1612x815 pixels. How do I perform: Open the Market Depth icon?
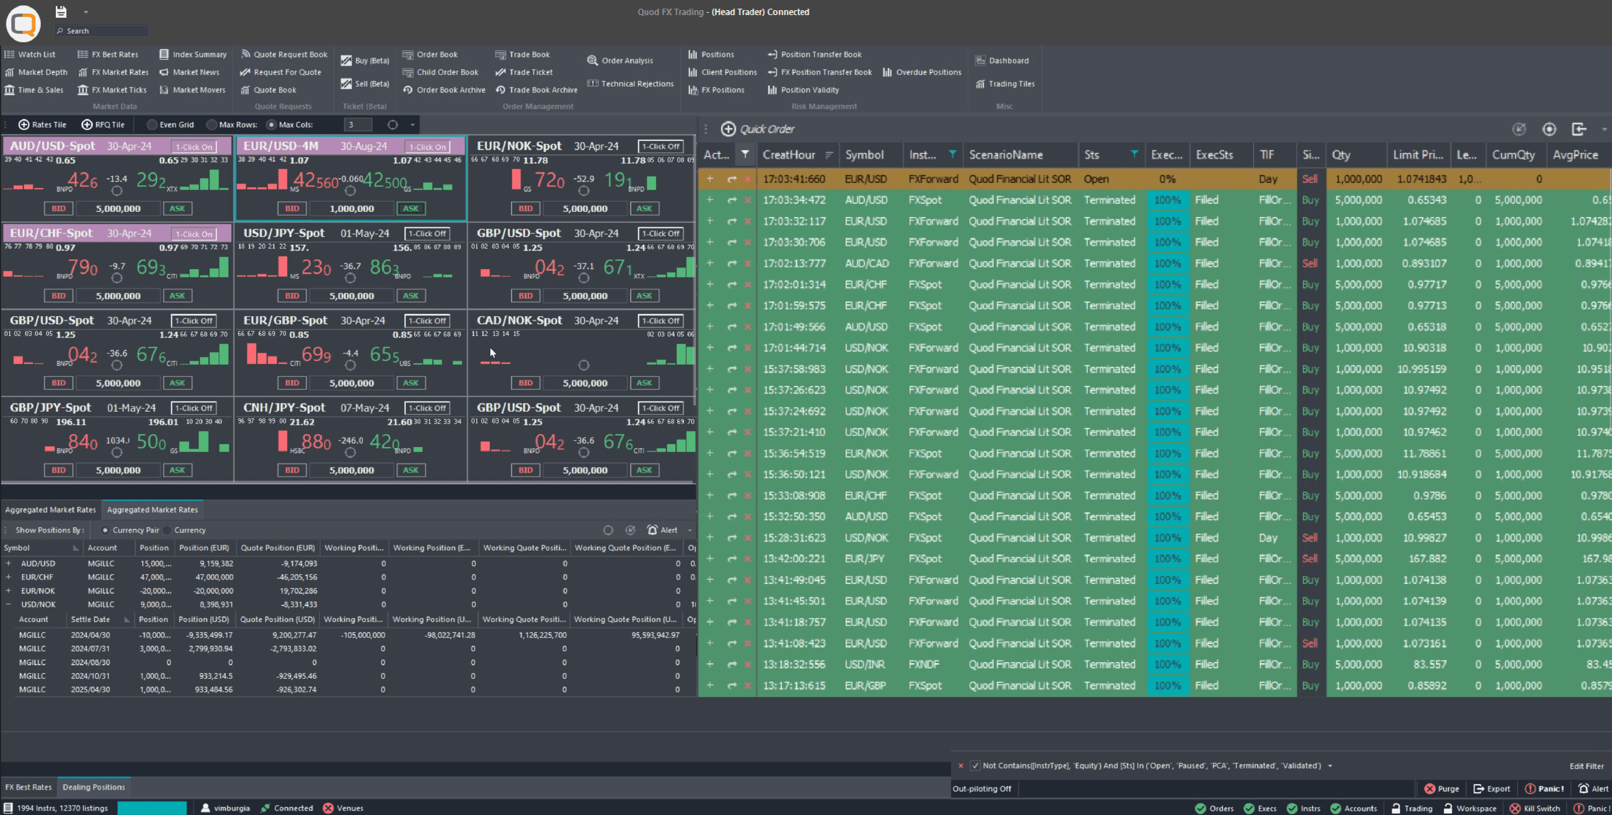click(x=9, y=72)
